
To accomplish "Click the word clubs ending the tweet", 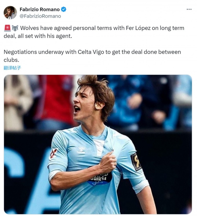I will 11,60.
